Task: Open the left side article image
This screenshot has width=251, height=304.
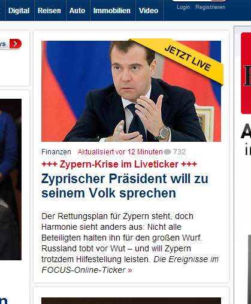Action: (11, 180)
